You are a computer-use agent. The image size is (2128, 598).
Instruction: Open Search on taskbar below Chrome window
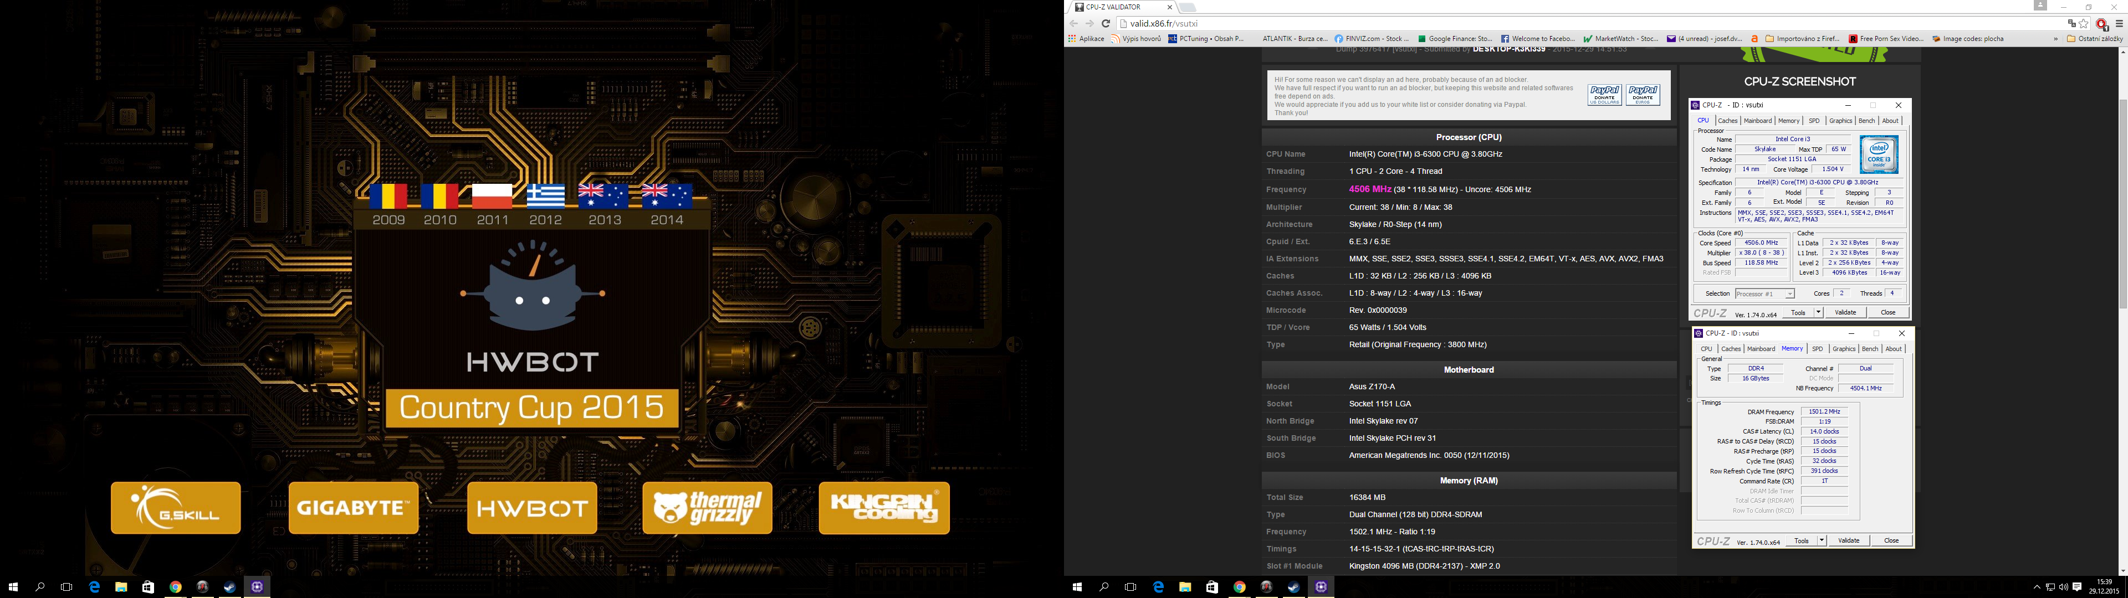pos(1104,587)
